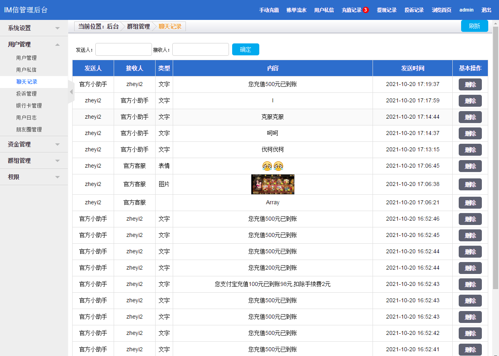Open the image thumbnail in chat content
Screen dimensions: 499x356
click(272, 184)
